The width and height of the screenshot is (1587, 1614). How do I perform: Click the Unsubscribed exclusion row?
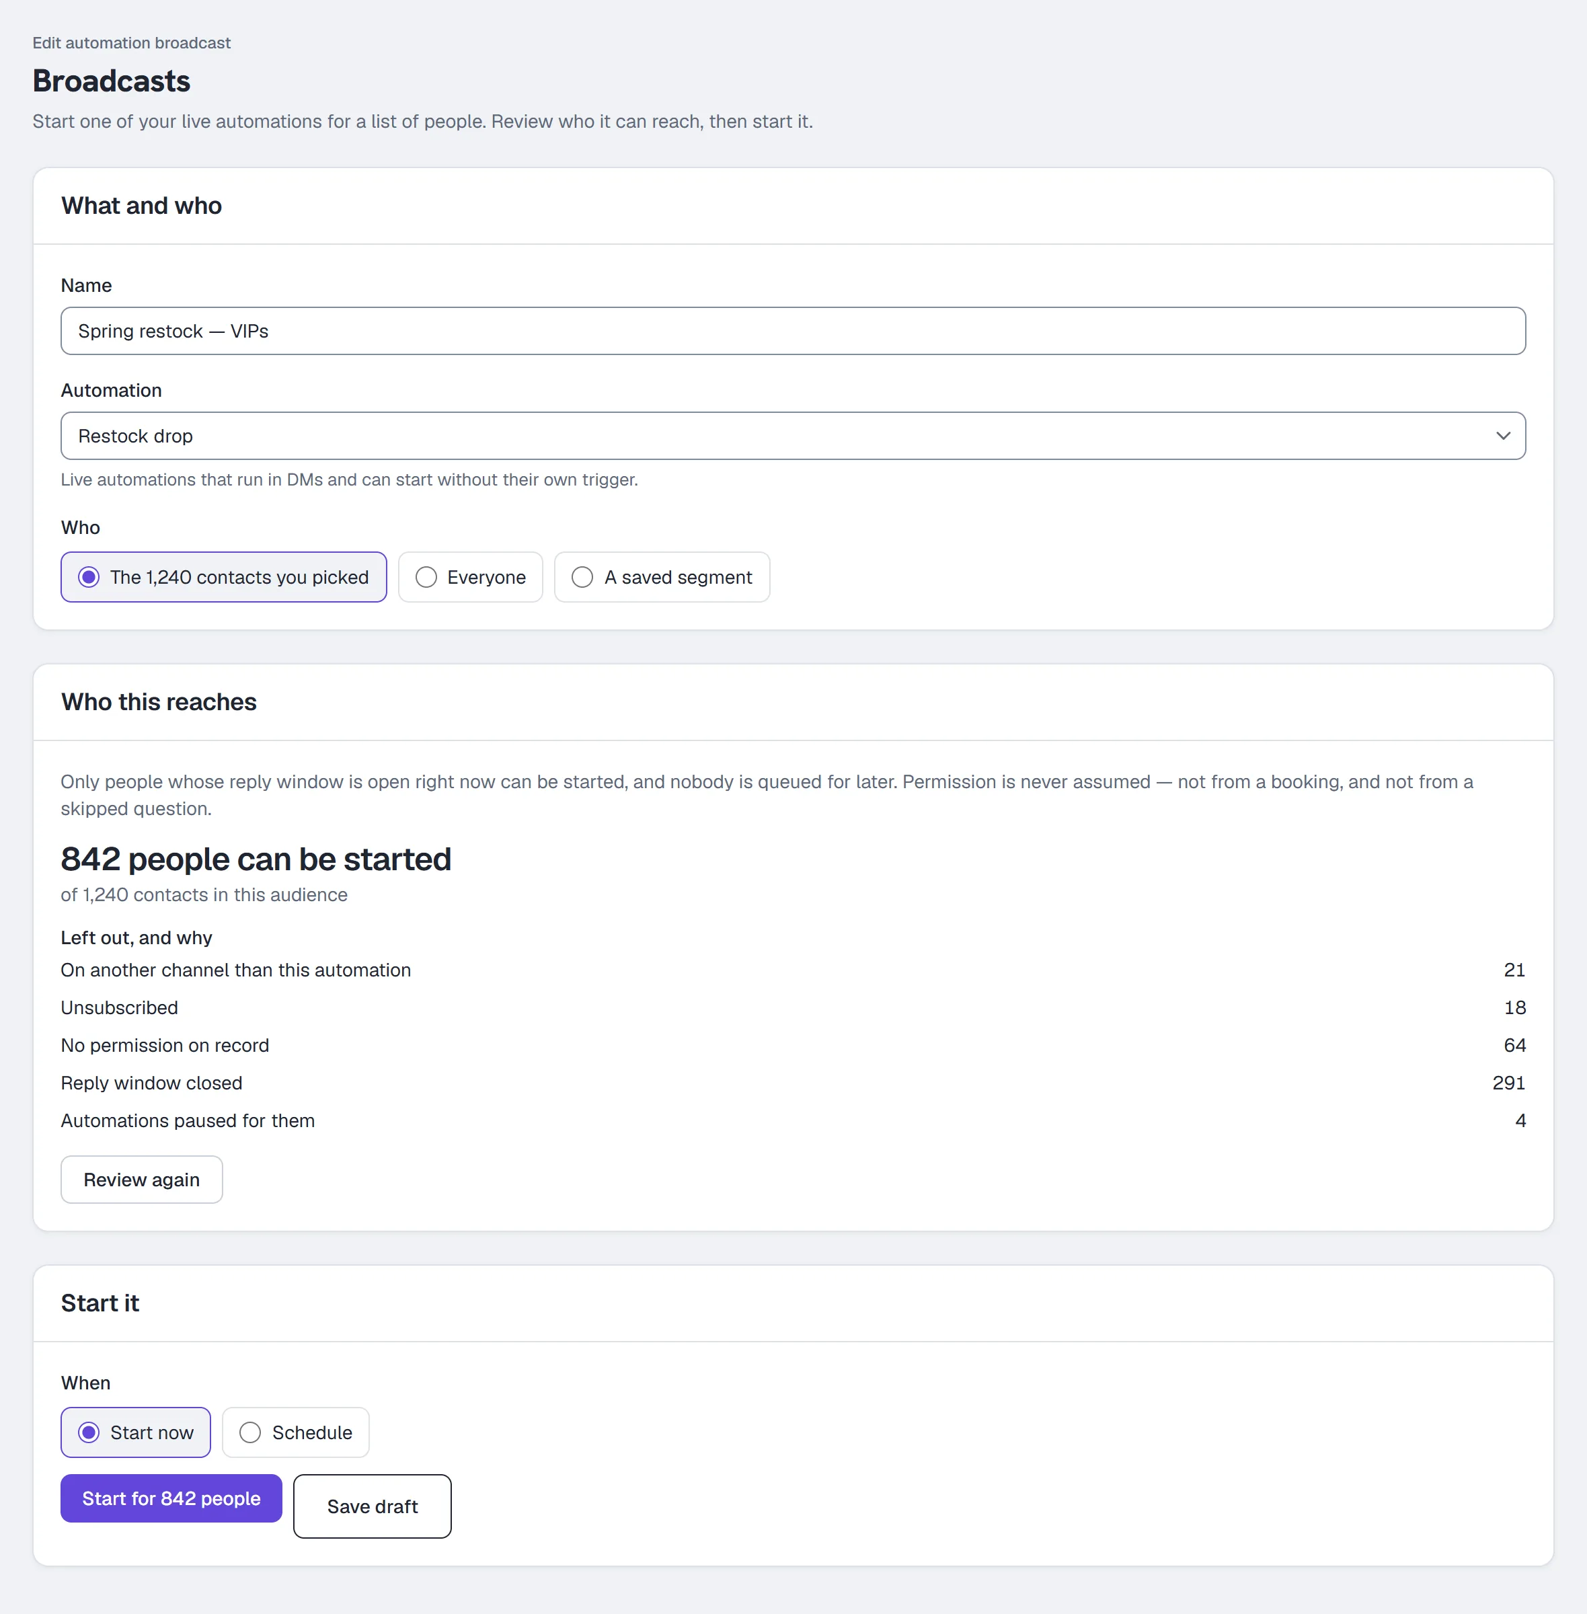coord(793,1008)
